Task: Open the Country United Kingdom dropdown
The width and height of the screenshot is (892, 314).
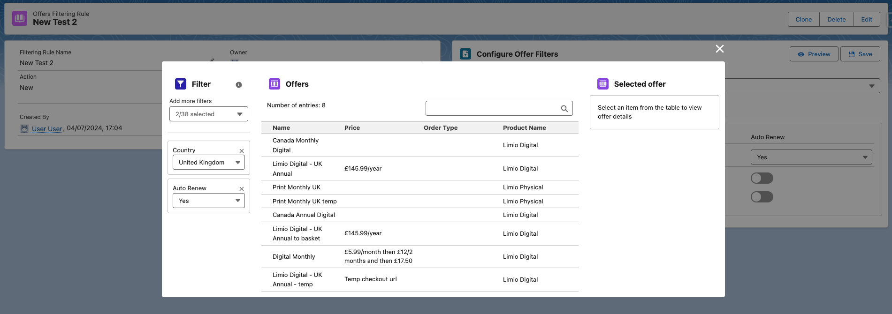Action: (x=209, y=163)
